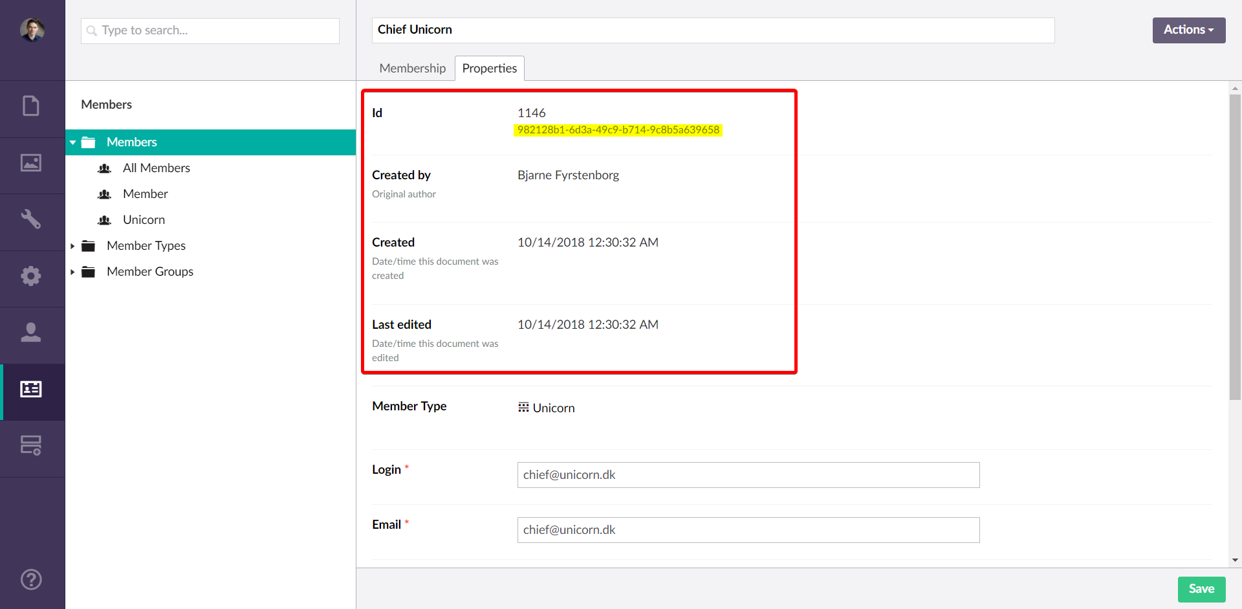
Task: Open the Forms section icon
Action: tap(31, 445)
